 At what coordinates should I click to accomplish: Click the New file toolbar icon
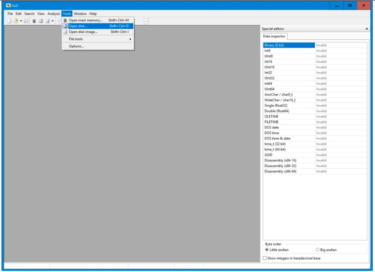[x=10, y=21]
